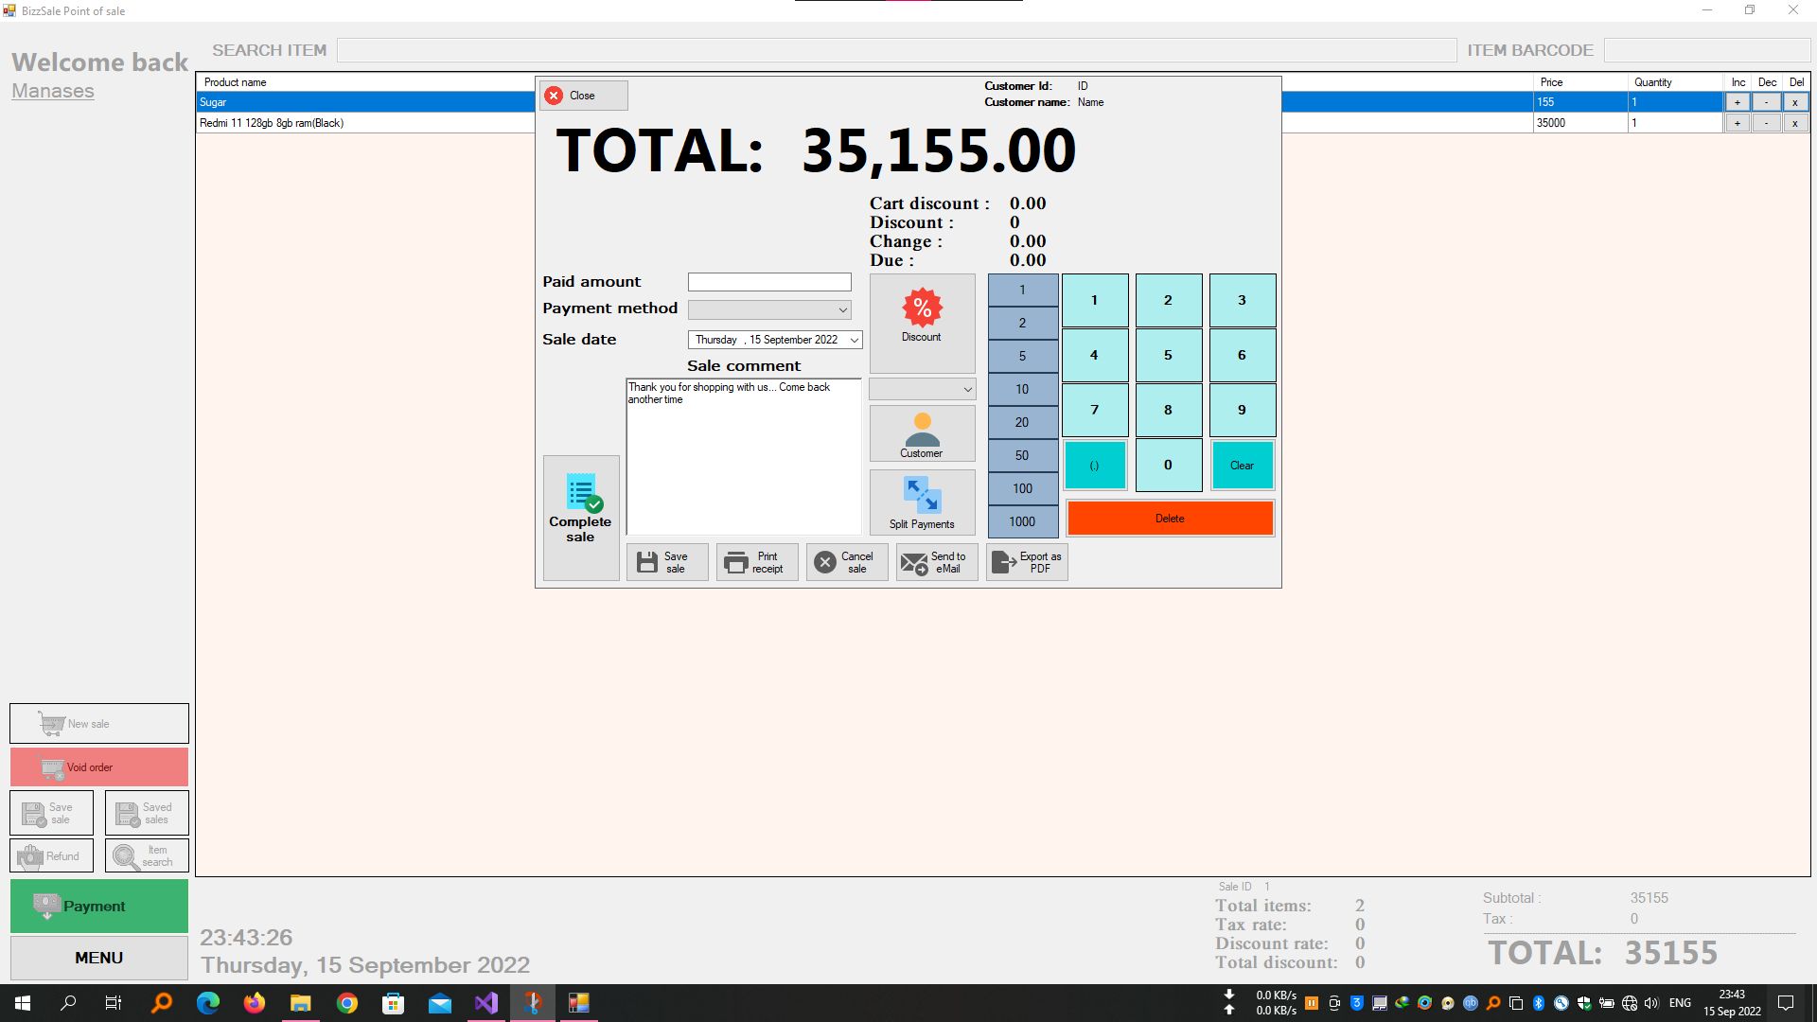Select quick amount 50
This screenshot has width=1817, height=1022.
pos(1023,455)
